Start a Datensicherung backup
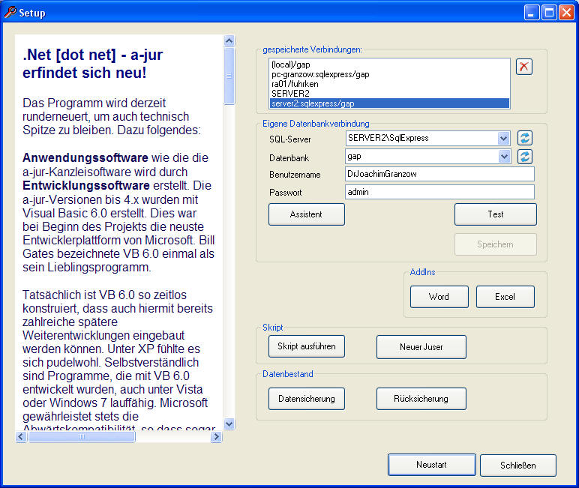 [x=307, y=399]
